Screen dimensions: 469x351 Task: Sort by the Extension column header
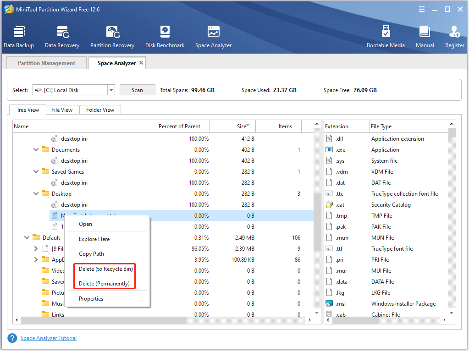[x=347, y=126]
